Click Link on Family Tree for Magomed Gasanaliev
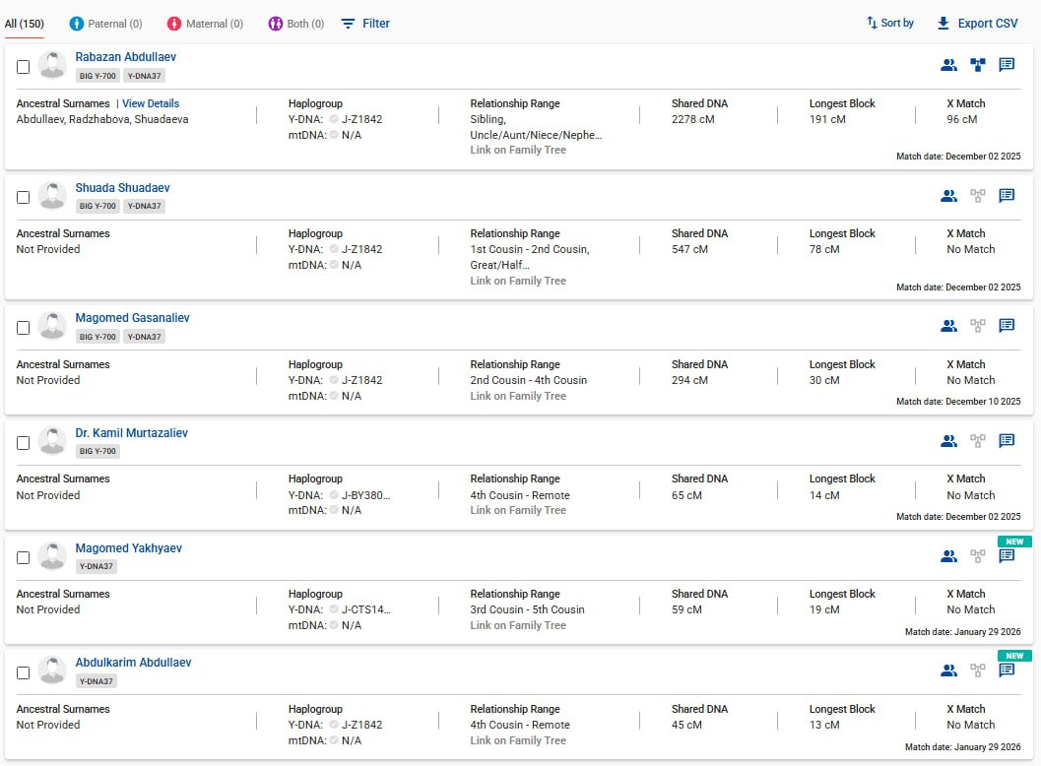 (518, 396)
